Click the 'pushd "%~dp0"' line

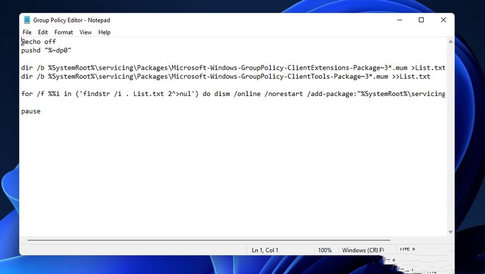pos(46,50)
